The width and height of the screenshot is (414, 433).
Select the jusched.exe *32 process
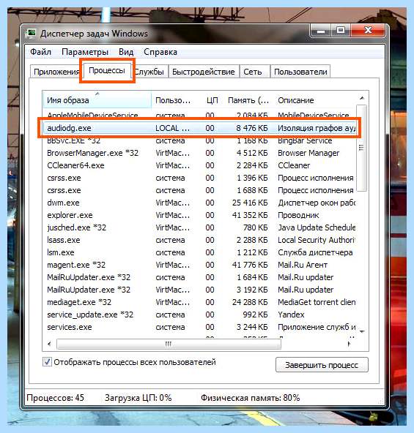[199, 227]
